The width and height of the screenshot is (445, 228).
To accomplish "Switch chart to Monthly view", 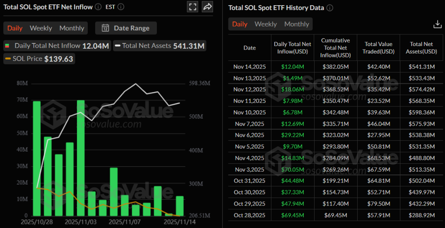I will click(72, 28).
